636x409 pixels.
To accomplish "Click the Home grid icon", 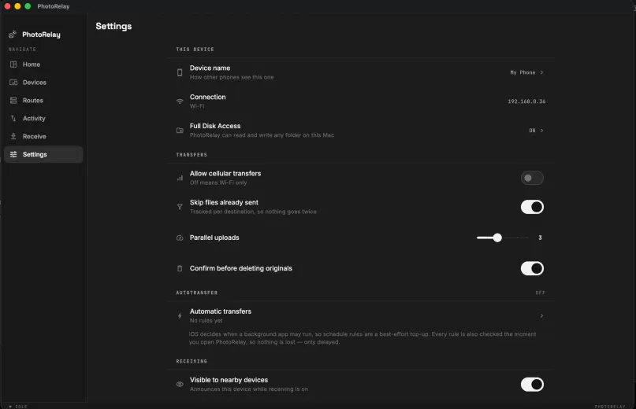I will (x=13, y=64).
